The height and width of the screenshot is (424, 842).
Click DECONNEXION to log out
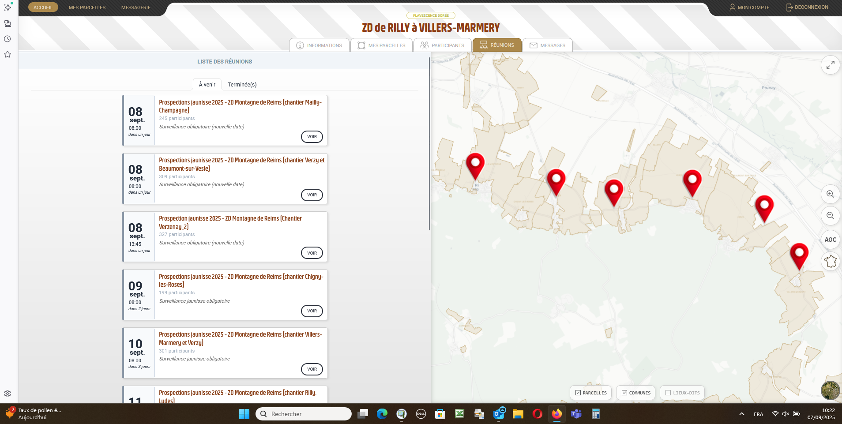tap(807, 8)
